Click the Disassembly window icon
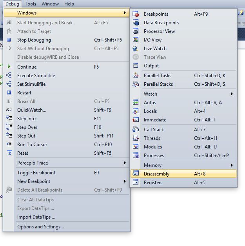The height and width of the screenshot is (246, 245). pos(136,174)
